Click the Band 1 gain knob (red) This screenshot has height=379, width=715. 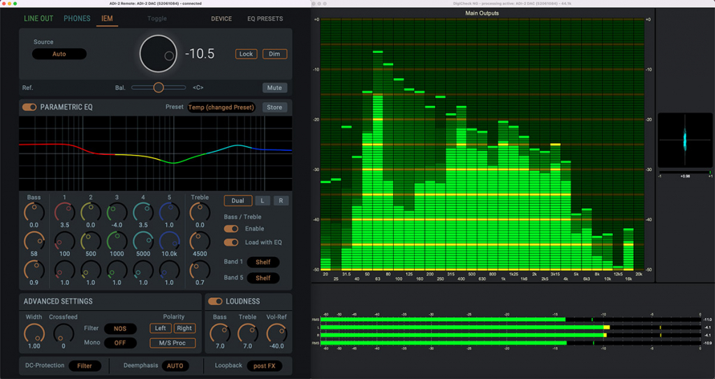pos(64,211)
